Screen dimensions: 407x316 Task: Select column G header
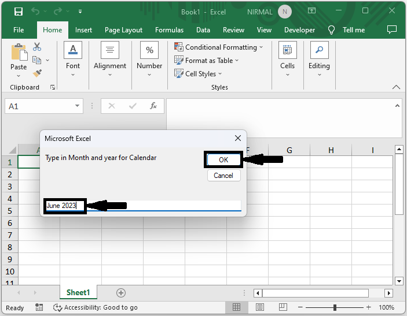click(289, 150)
